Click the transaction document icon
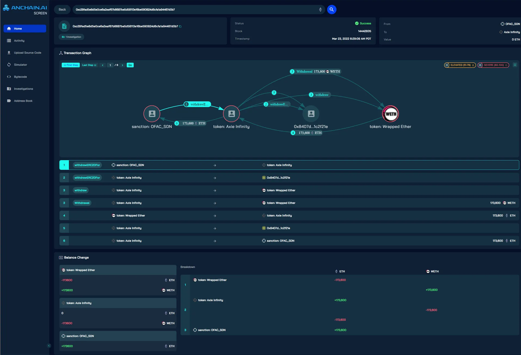 [x=64, y=26]
